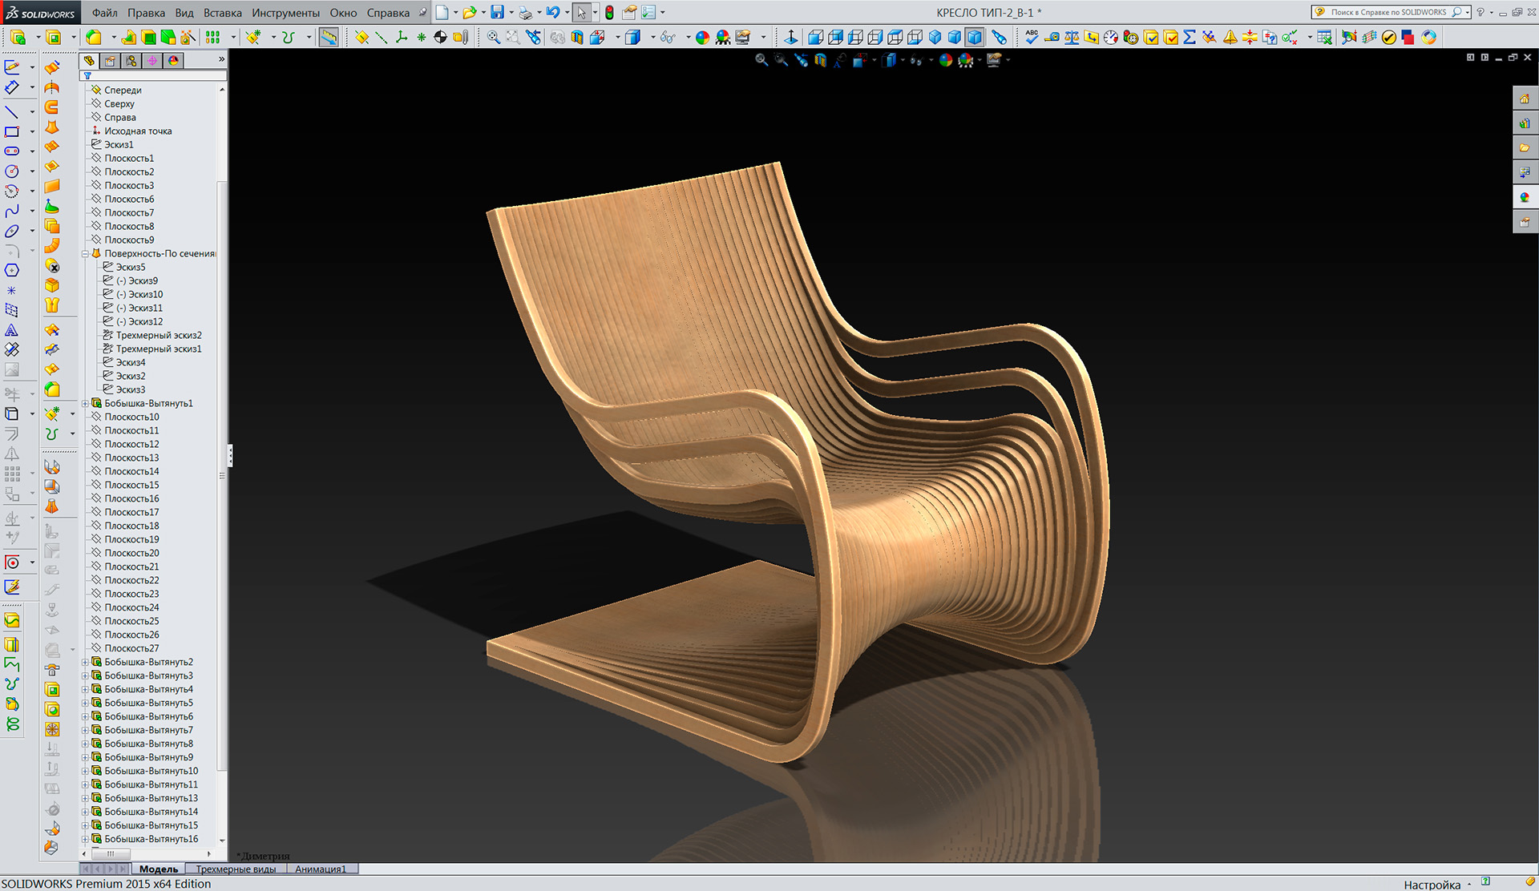Toggle the highlighted measure ruler button
The image size is (1539, 891).
(x=329, y=38)
